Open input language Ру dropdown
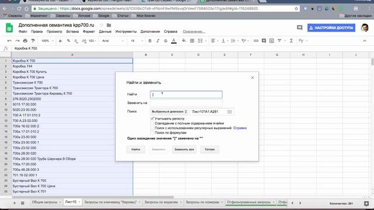Screen dimensions: 374x210 [303, 41]
